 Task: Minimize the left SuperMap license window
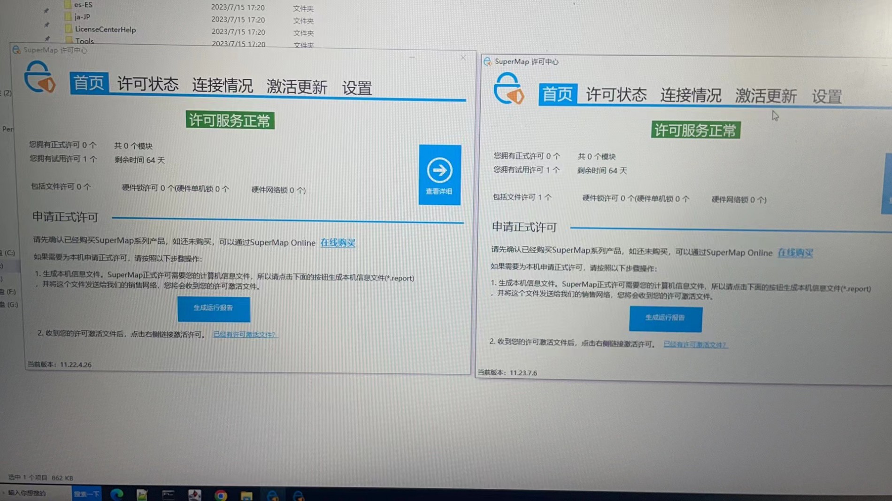tap(412, 57)
